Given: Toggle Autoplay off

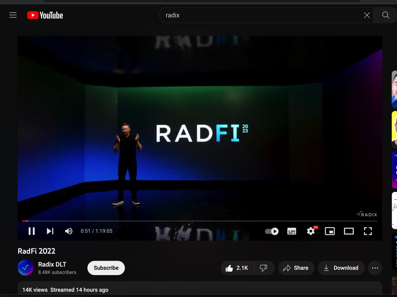Looking at the screenshot, I should (271, 231).
